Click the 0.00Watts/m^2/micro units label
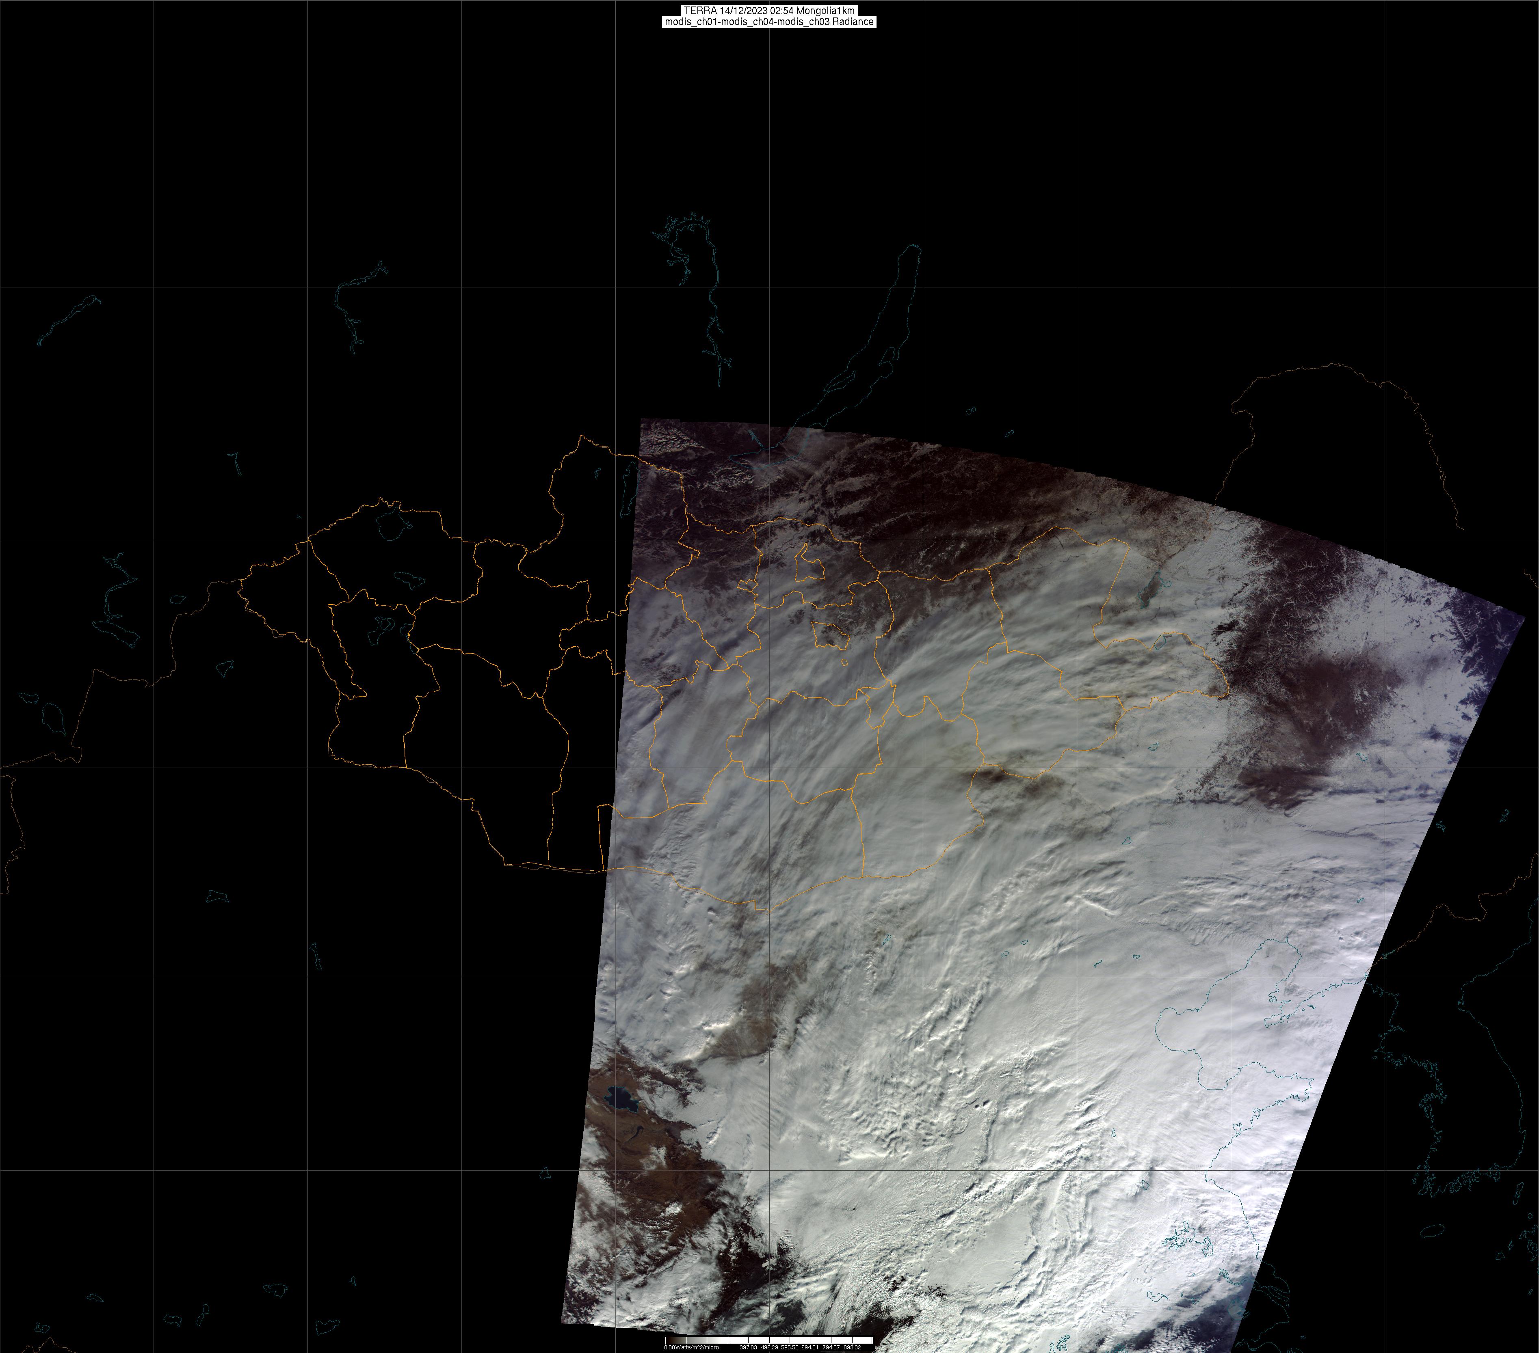The image size is (1539, 1353). 690,1347
